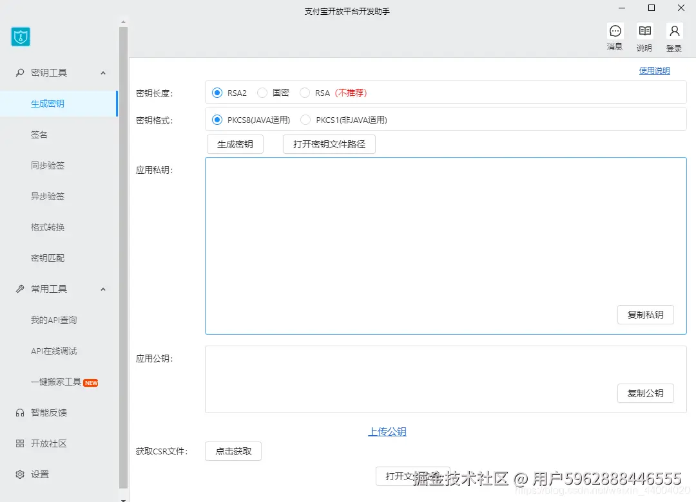The height and width of the screenshot is (502, 696).
Task: Click the 登录 (login) icon
Action: [x=674, y=36]
